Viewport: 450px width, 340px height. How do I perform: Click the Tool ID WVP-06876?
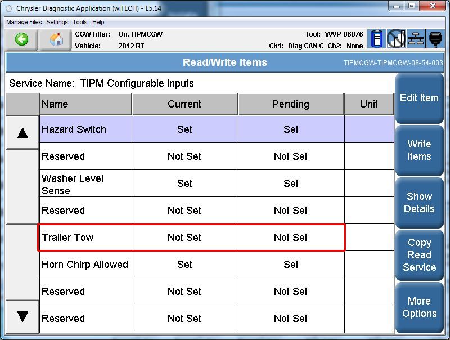(x=344, y=34)
